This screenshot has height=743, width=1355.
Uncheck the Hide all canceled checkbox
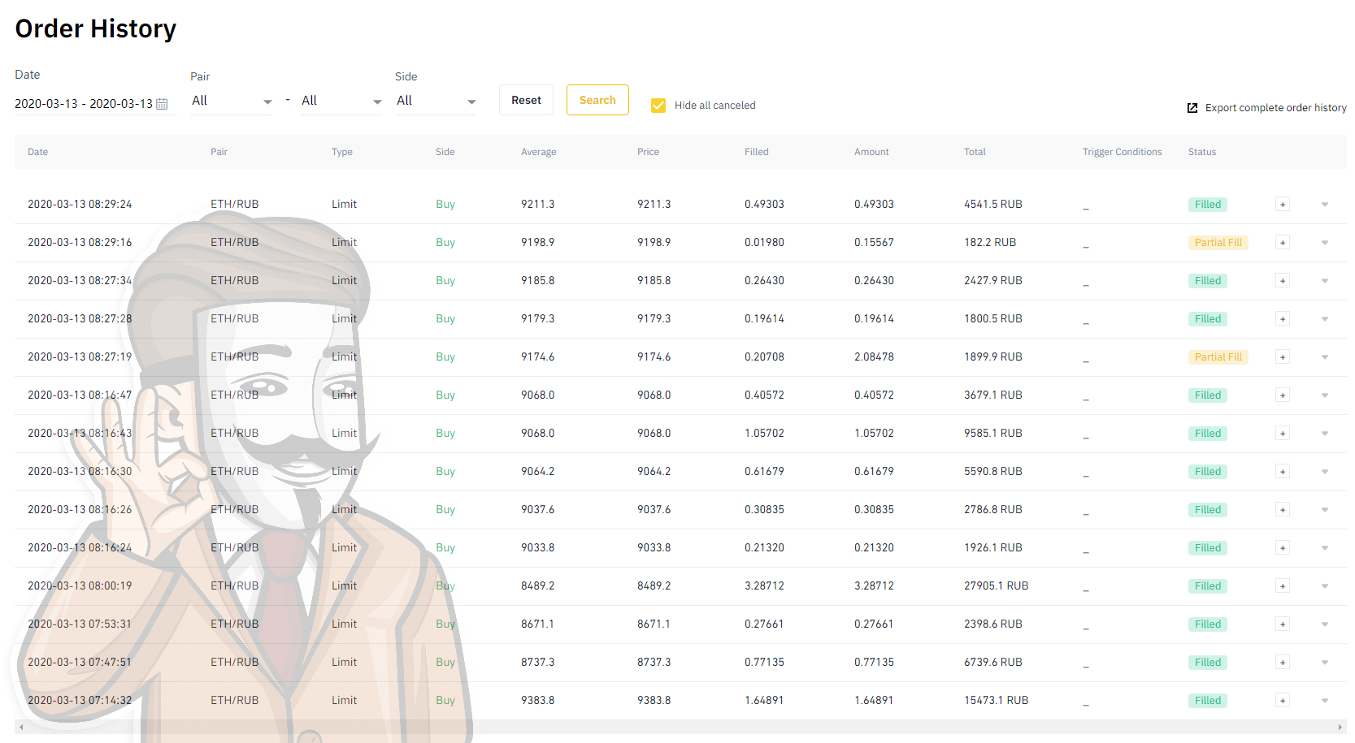[x=658, y=106]
